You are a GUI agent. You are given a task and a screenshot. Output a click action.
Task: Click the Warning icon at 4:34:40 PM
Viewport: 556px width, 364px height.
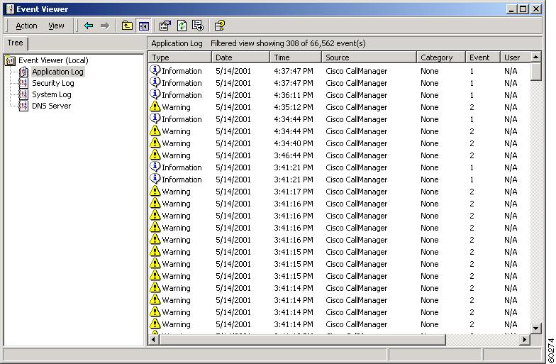pyautogui.click(x=155, y=143)
